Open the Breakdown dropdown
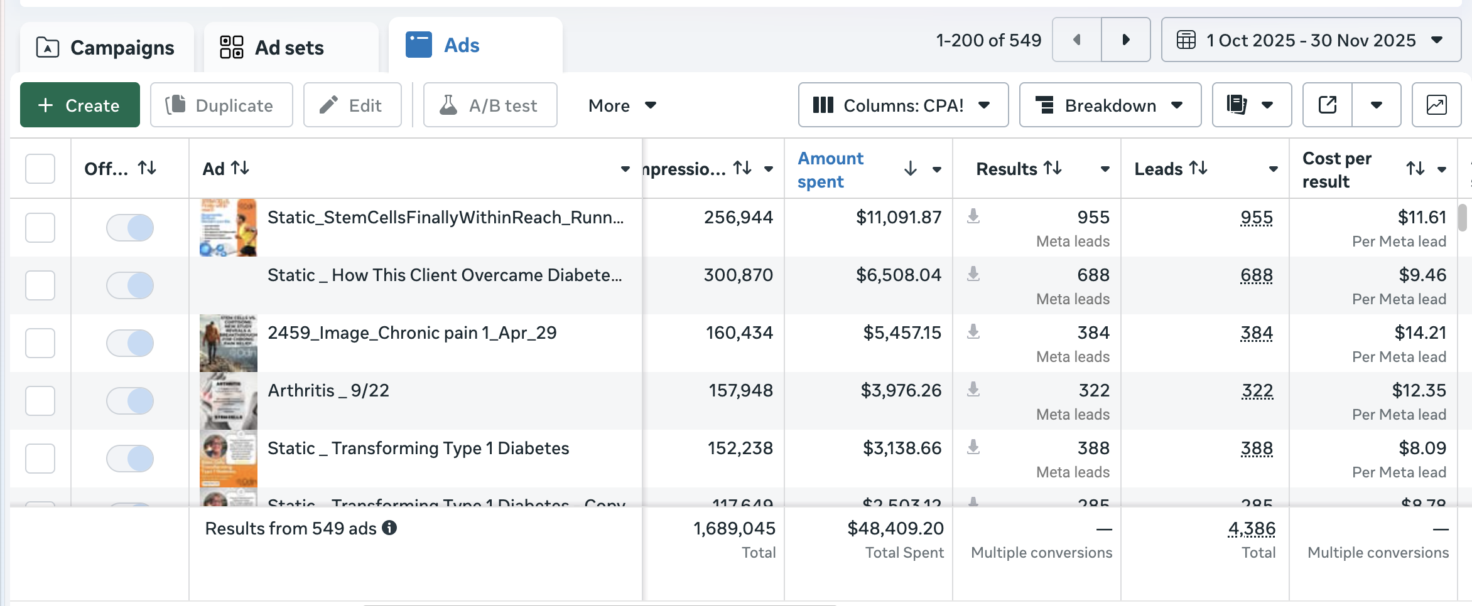The image size is (1472, 606). [1110, 105]
